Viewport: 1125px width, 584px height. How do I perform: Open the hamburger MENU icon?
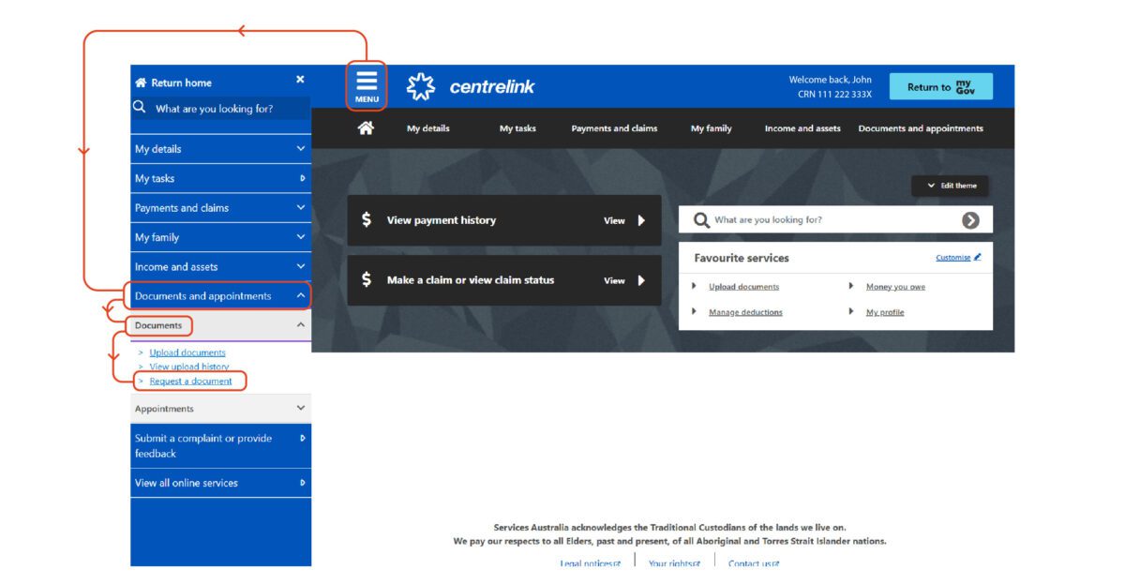tap(366, 80)
